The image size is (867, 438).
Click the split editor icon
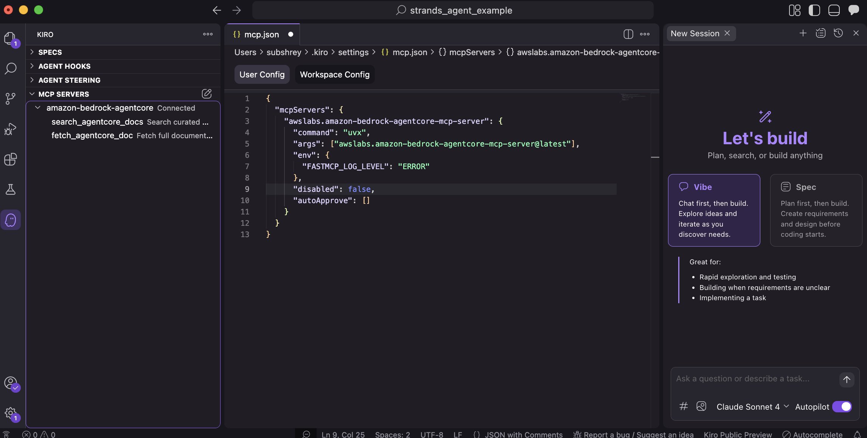coord(628,34)
